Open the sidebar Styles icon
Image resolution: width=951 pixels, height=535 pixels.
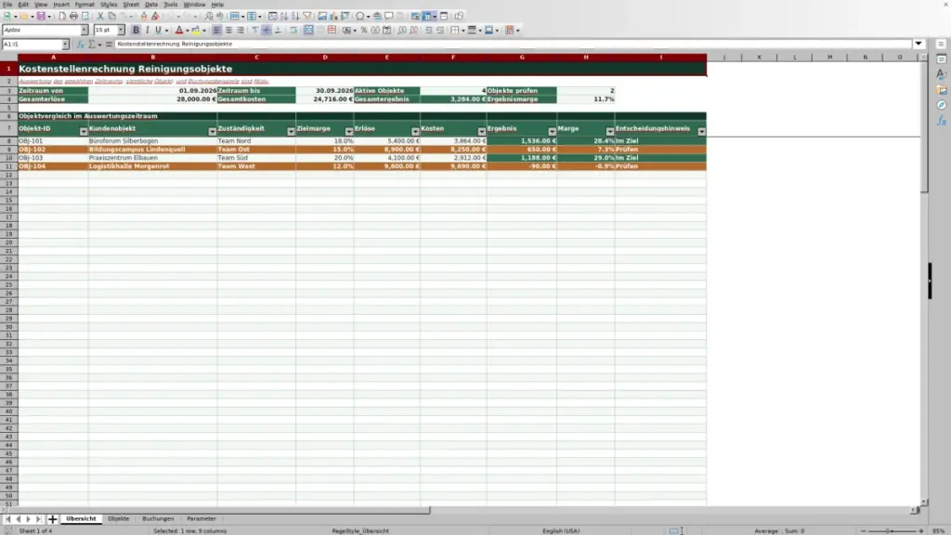[942, 74]
